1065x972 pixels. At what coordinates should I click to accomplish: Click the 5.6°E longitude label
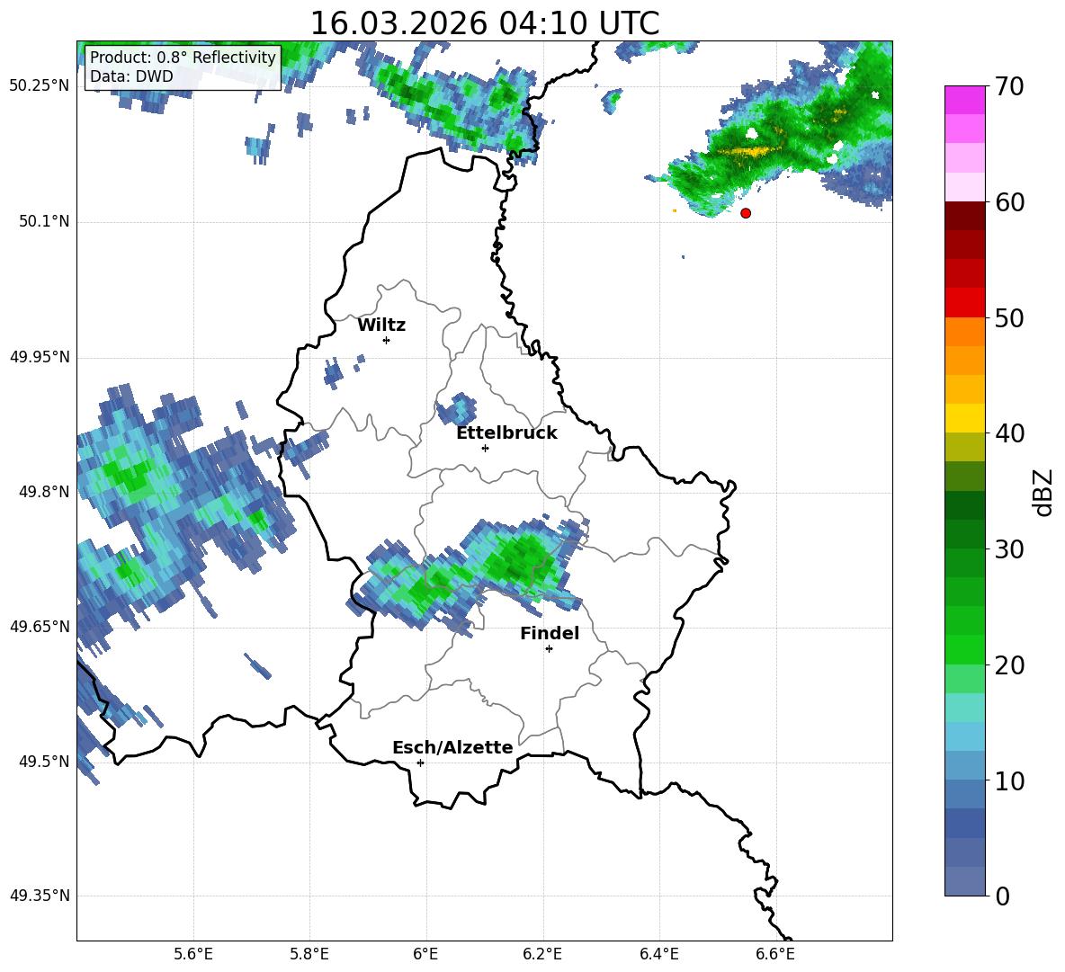(x=193, y=954)
